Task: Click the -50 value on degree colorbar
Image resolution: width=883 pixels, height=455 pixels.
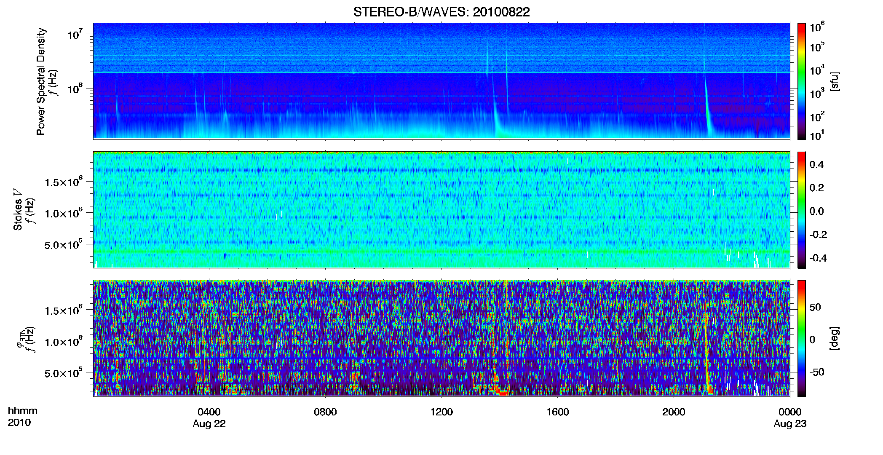Action: [817, 372]
